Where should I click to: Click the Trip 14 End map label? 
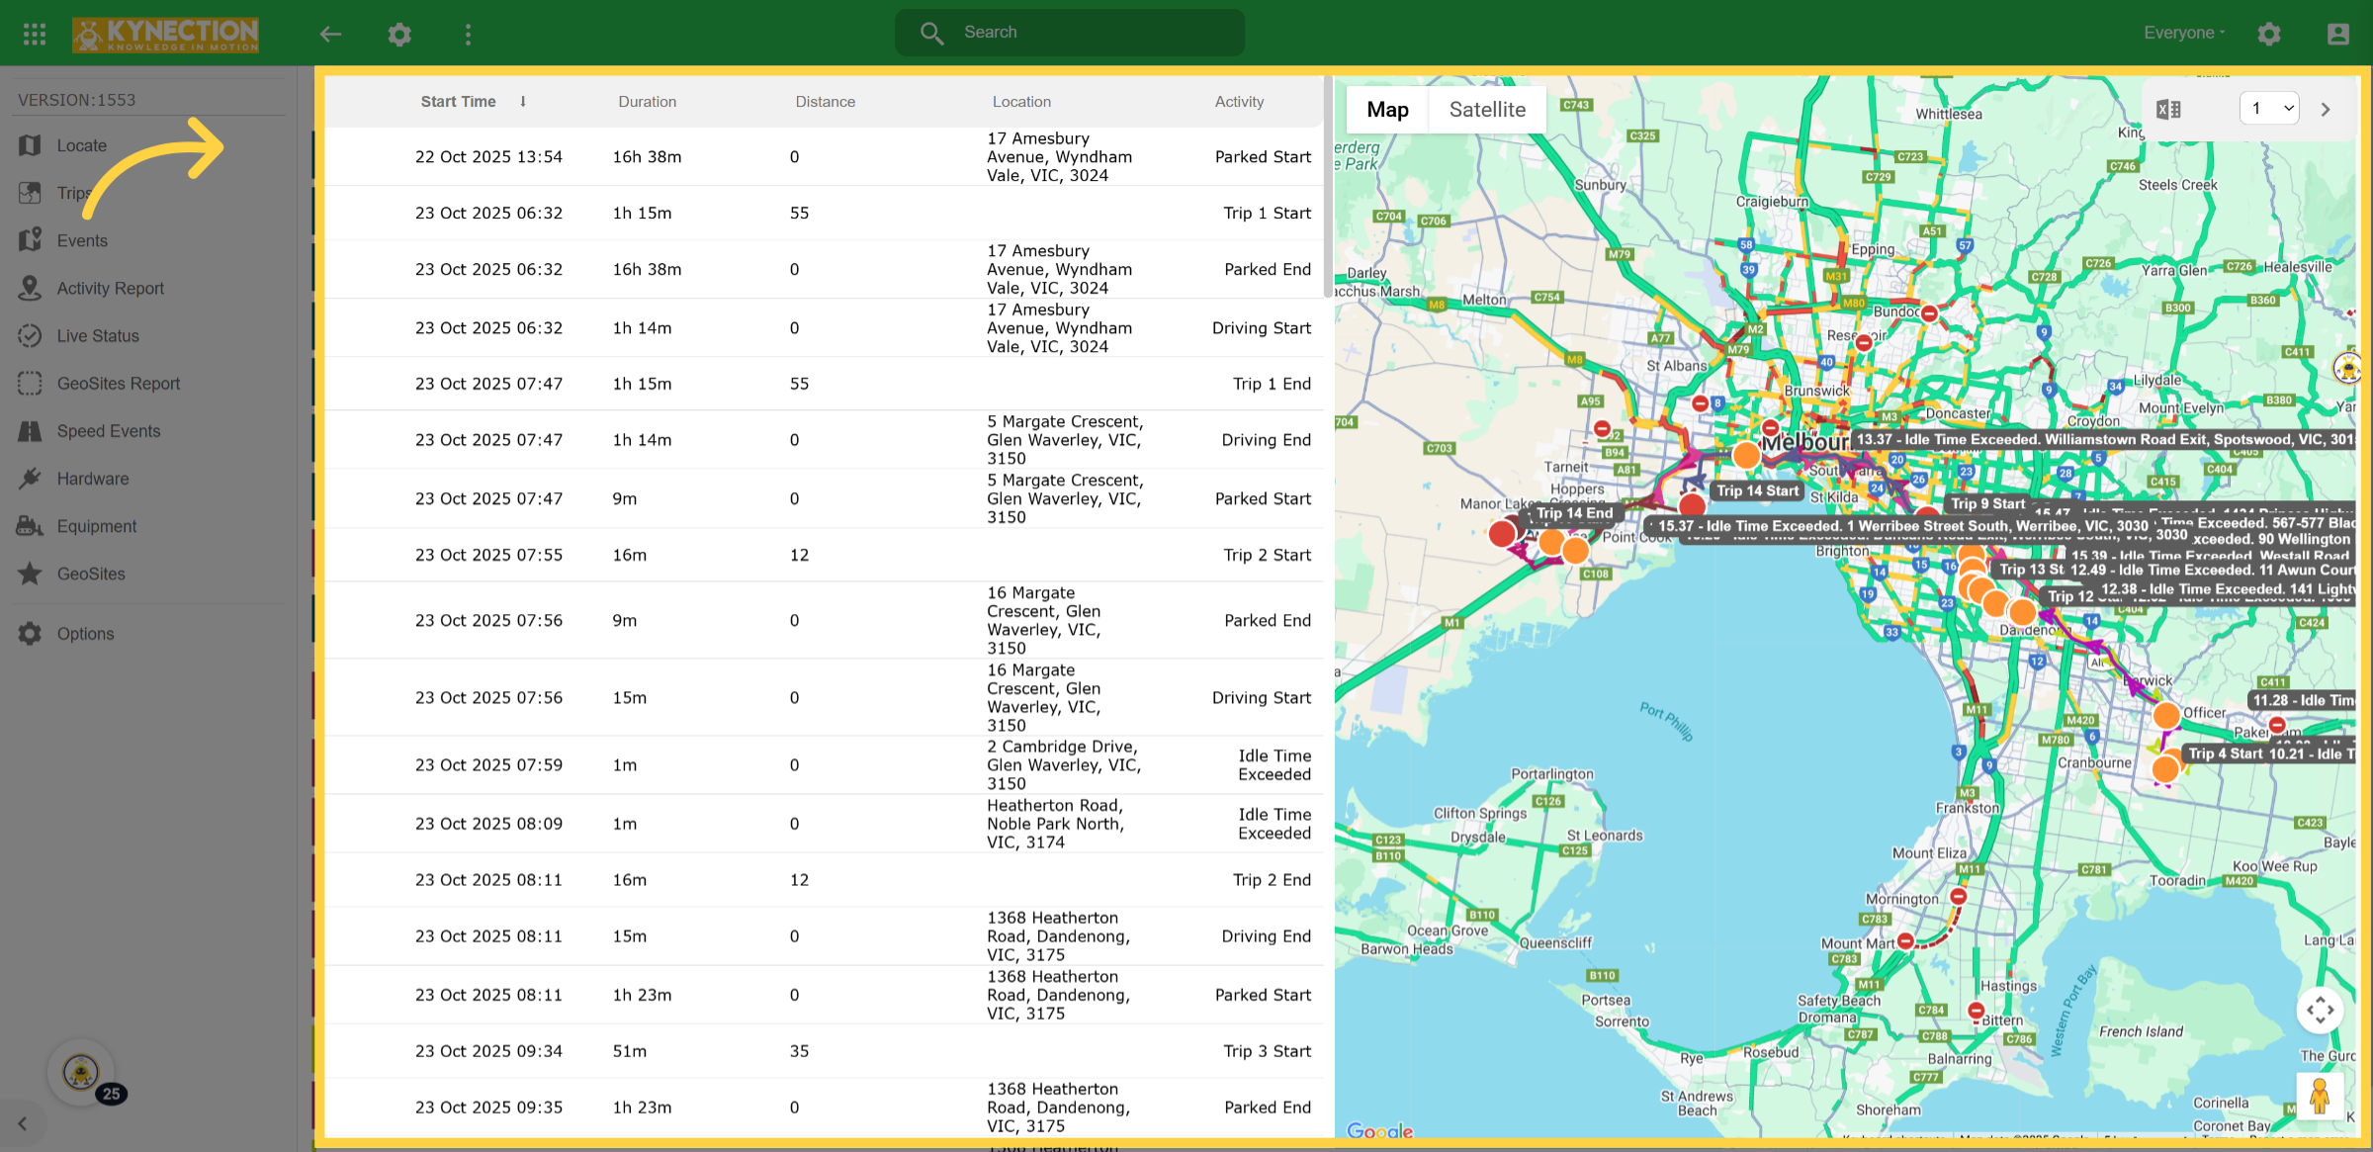[x=1575, y=513]
